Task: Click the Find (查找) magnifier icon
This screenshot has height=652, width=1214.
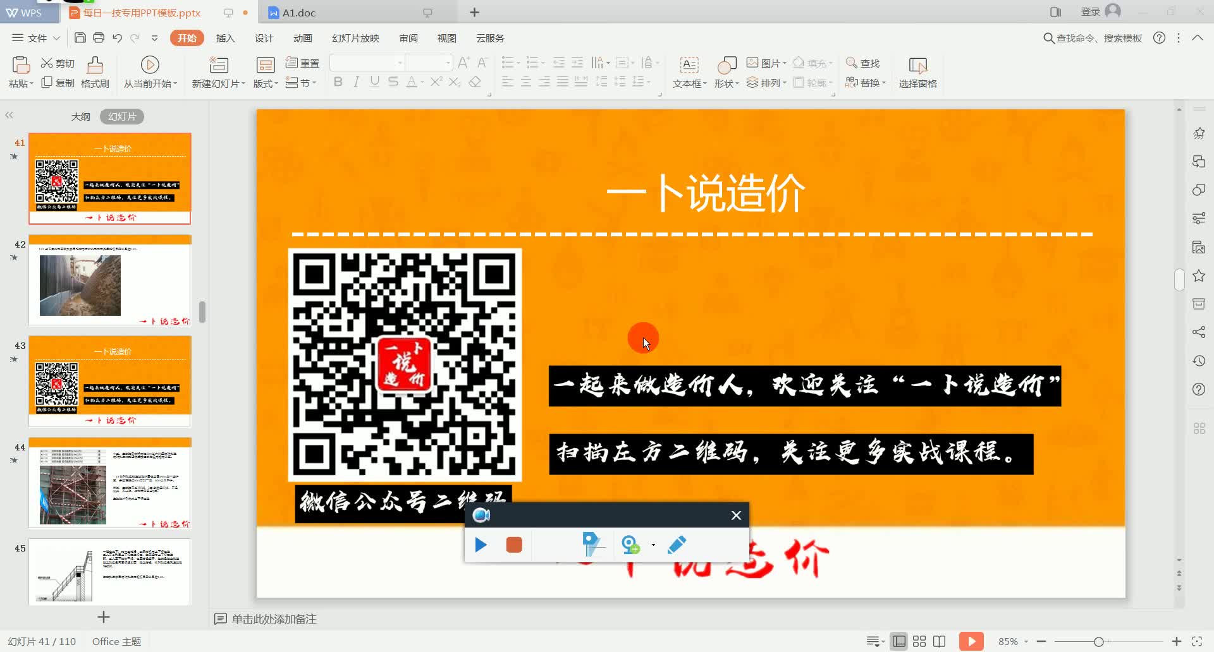Action: pyautogui.click(x=851, y=63)
